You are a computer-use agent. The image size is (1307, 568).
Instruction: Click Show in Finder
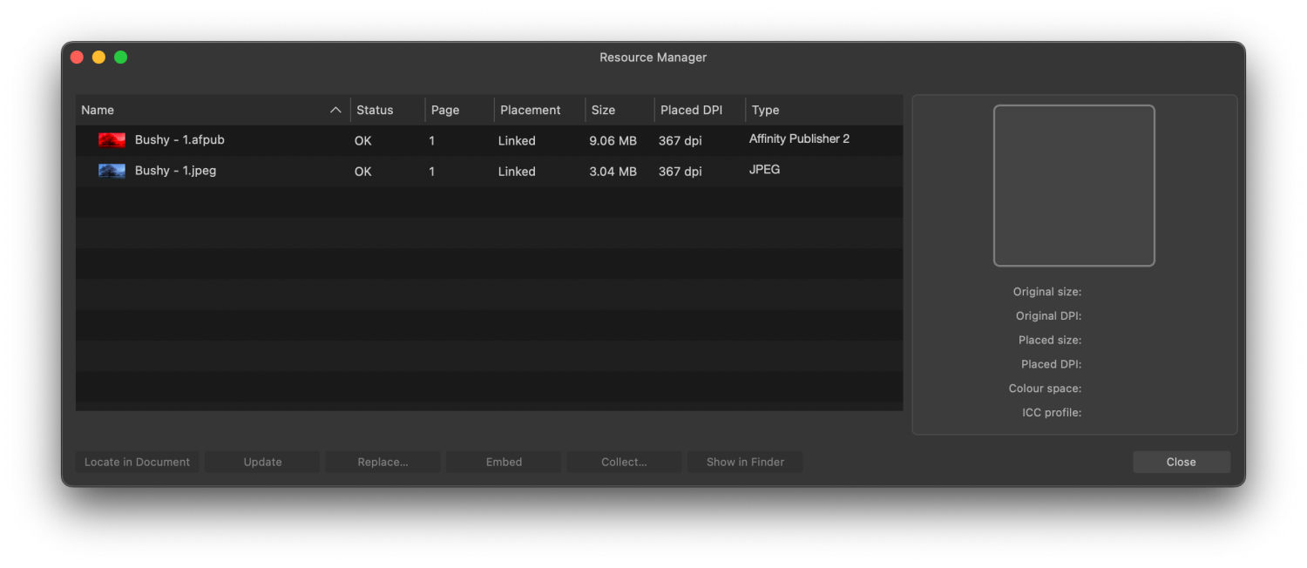(745, 462)
